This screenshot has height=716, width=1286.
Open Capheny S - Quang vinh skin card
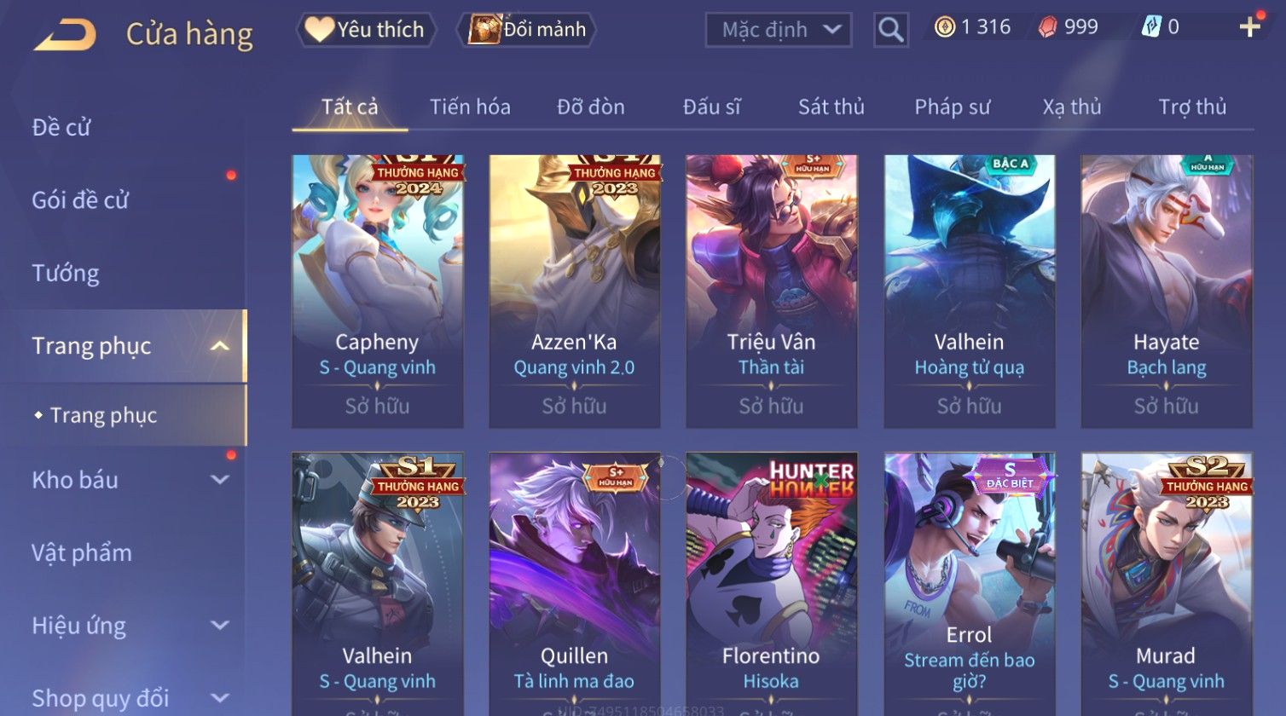pyautogui.click(x=377, y=292)
